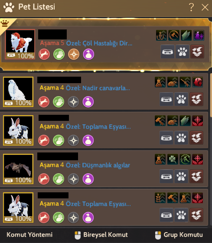212x243 pixels.
Task: Select Grup Komutu option
Action: pos(179,235)
